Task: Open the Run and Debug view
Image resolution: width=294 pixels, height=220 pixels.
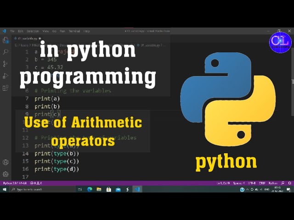Action: pyautogui.click(x=6, y=76)
